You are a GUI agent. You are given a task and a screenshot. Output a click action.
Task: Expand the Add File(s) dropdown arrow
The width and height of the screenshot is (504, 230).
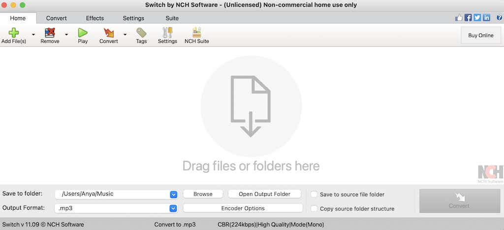tap(33, 34)
